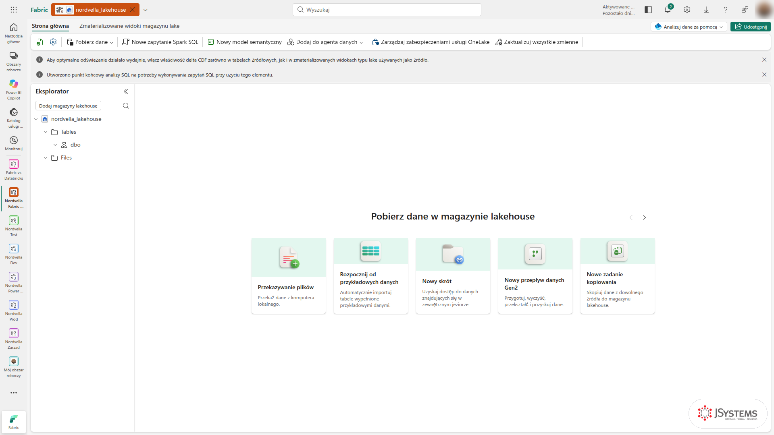The width and height of the screenshot is (774, 435).
Task: Click the download arrow icon
Action: click(x=706, y=10)
